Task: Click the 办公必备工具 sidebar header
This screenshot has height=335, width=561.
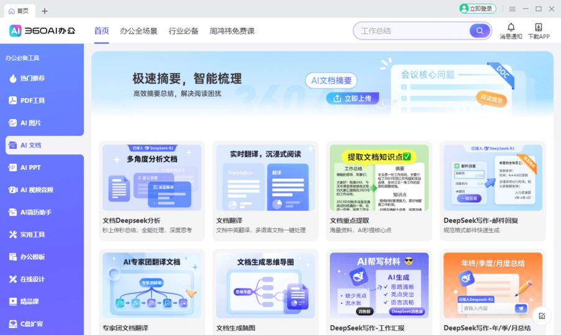Action: [x=22, y=58]
